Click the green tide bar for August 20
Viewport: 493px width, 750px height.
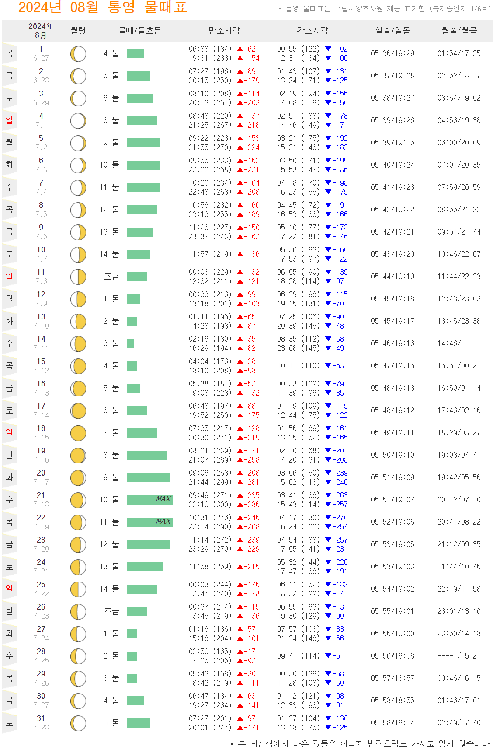[149, 477]
